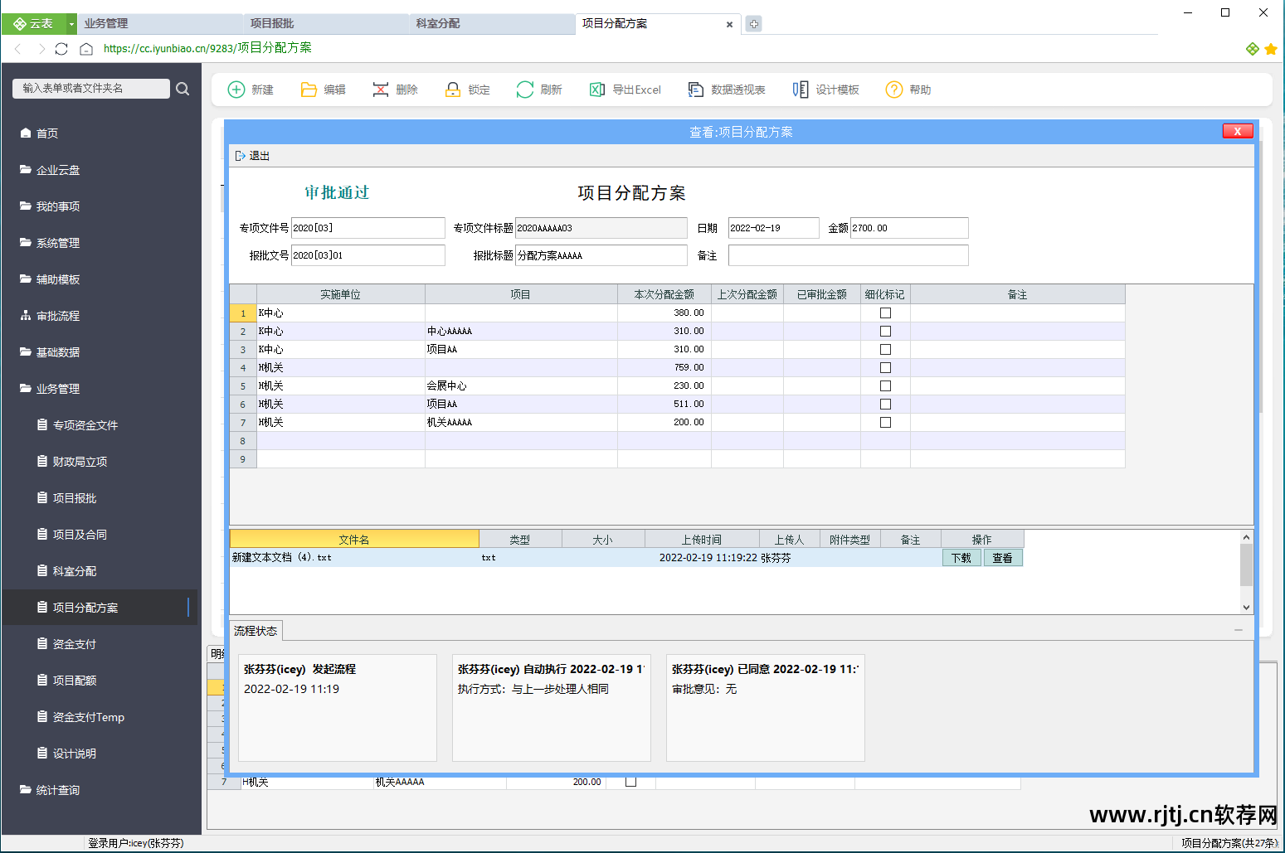The height and width of the screenshot is (853, 1285).
Task: Toggle 细化标记 checkbox in row 1
Action: (x=885, y=313)
